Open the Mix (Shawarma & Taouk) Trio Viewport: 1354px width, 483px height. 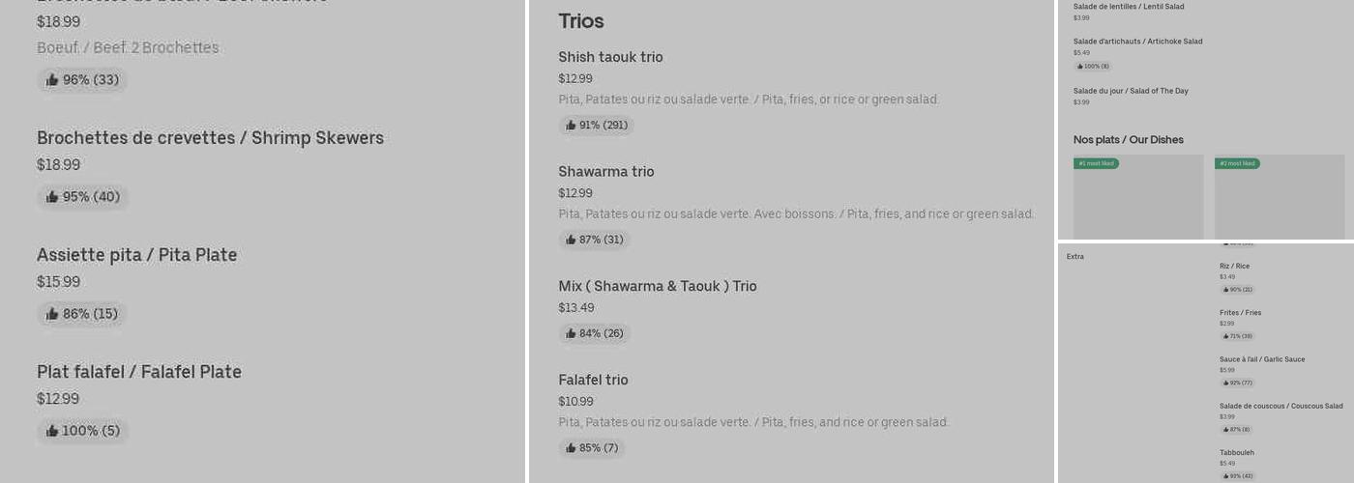pos(657,286)
